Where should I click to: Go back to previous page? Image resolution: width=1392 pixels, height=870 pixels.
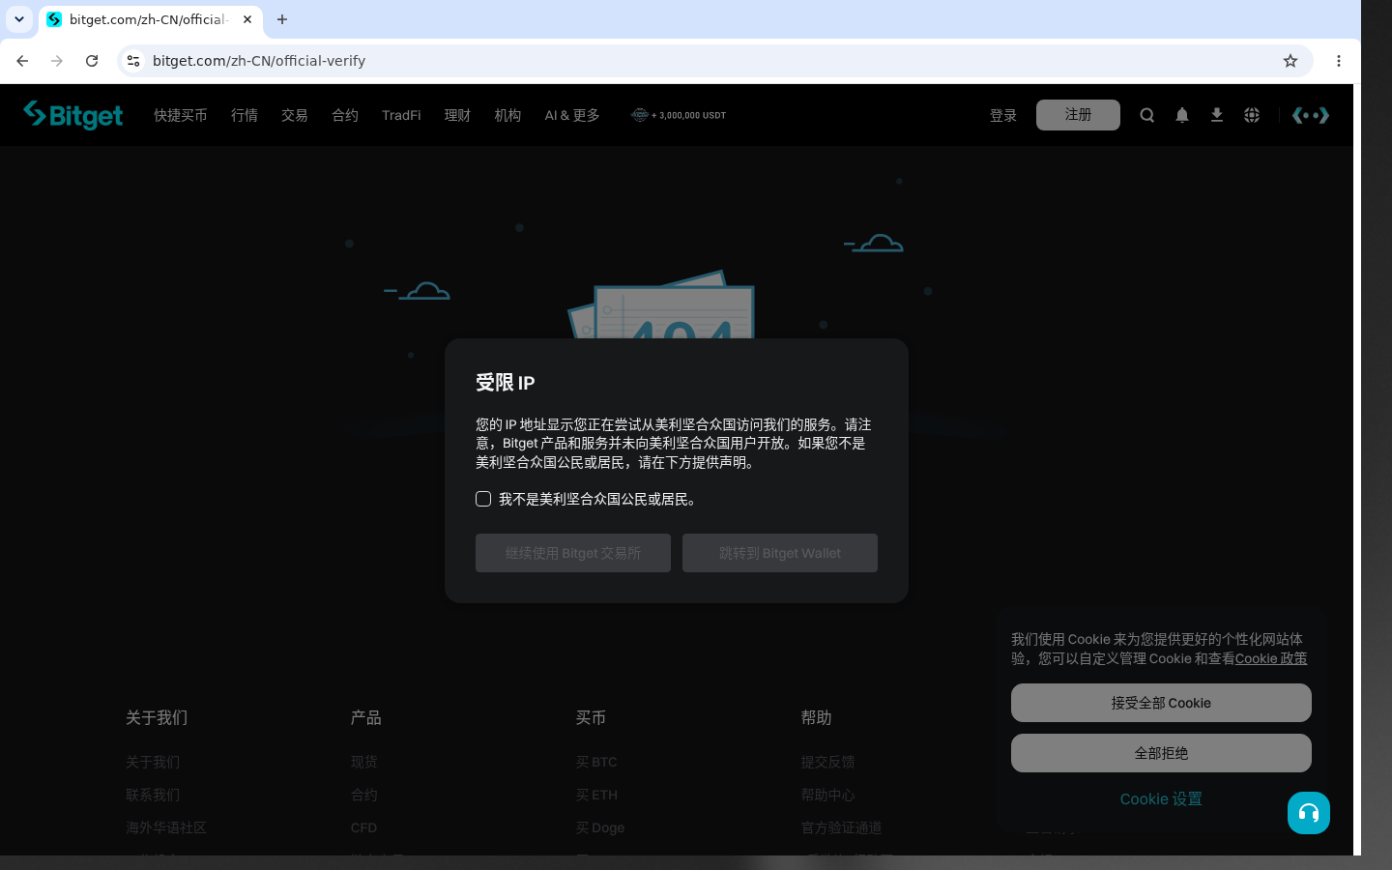tap(22, 61)
